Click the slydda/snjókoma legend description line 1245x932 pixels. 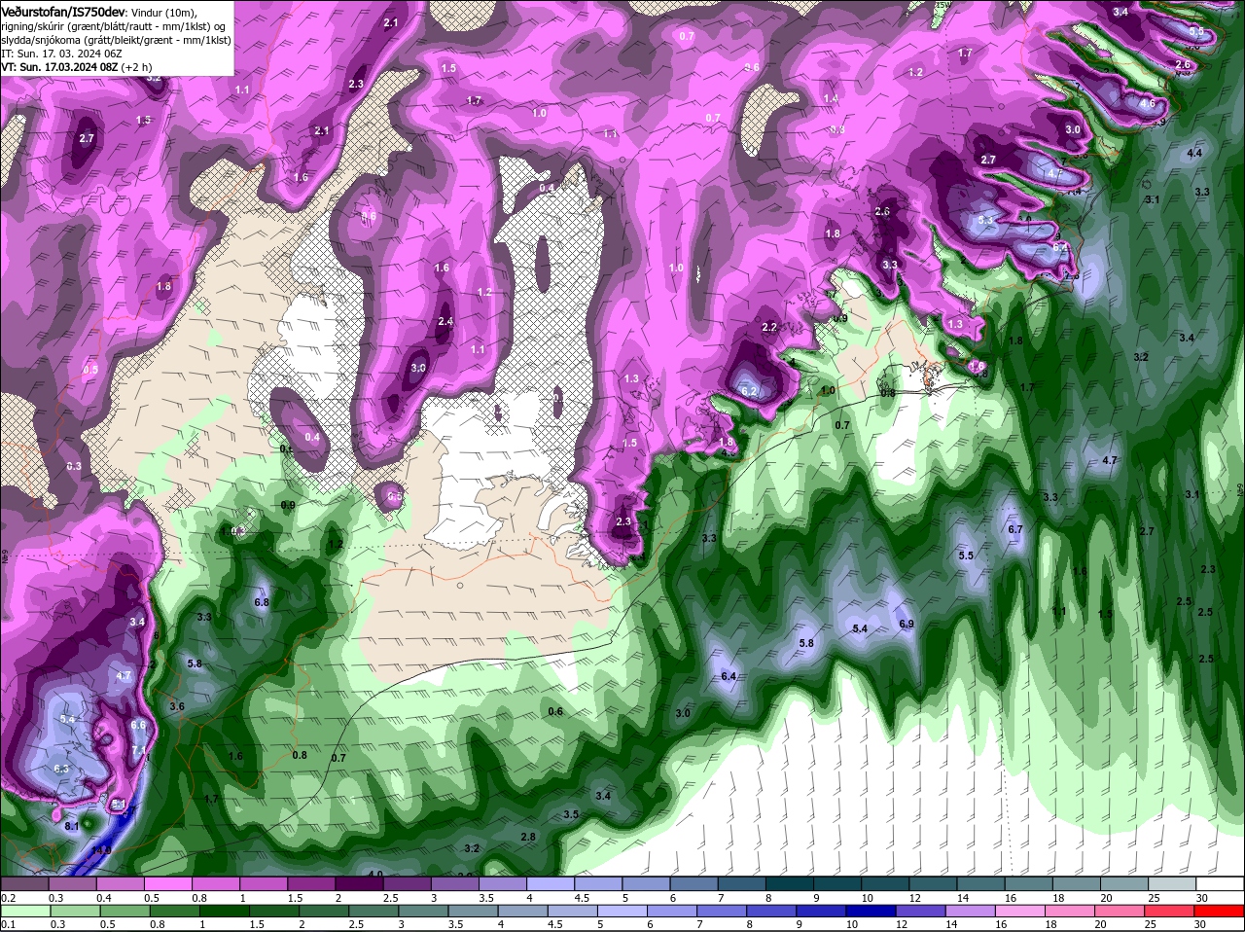pyautogui.click(x=116, y=40)
